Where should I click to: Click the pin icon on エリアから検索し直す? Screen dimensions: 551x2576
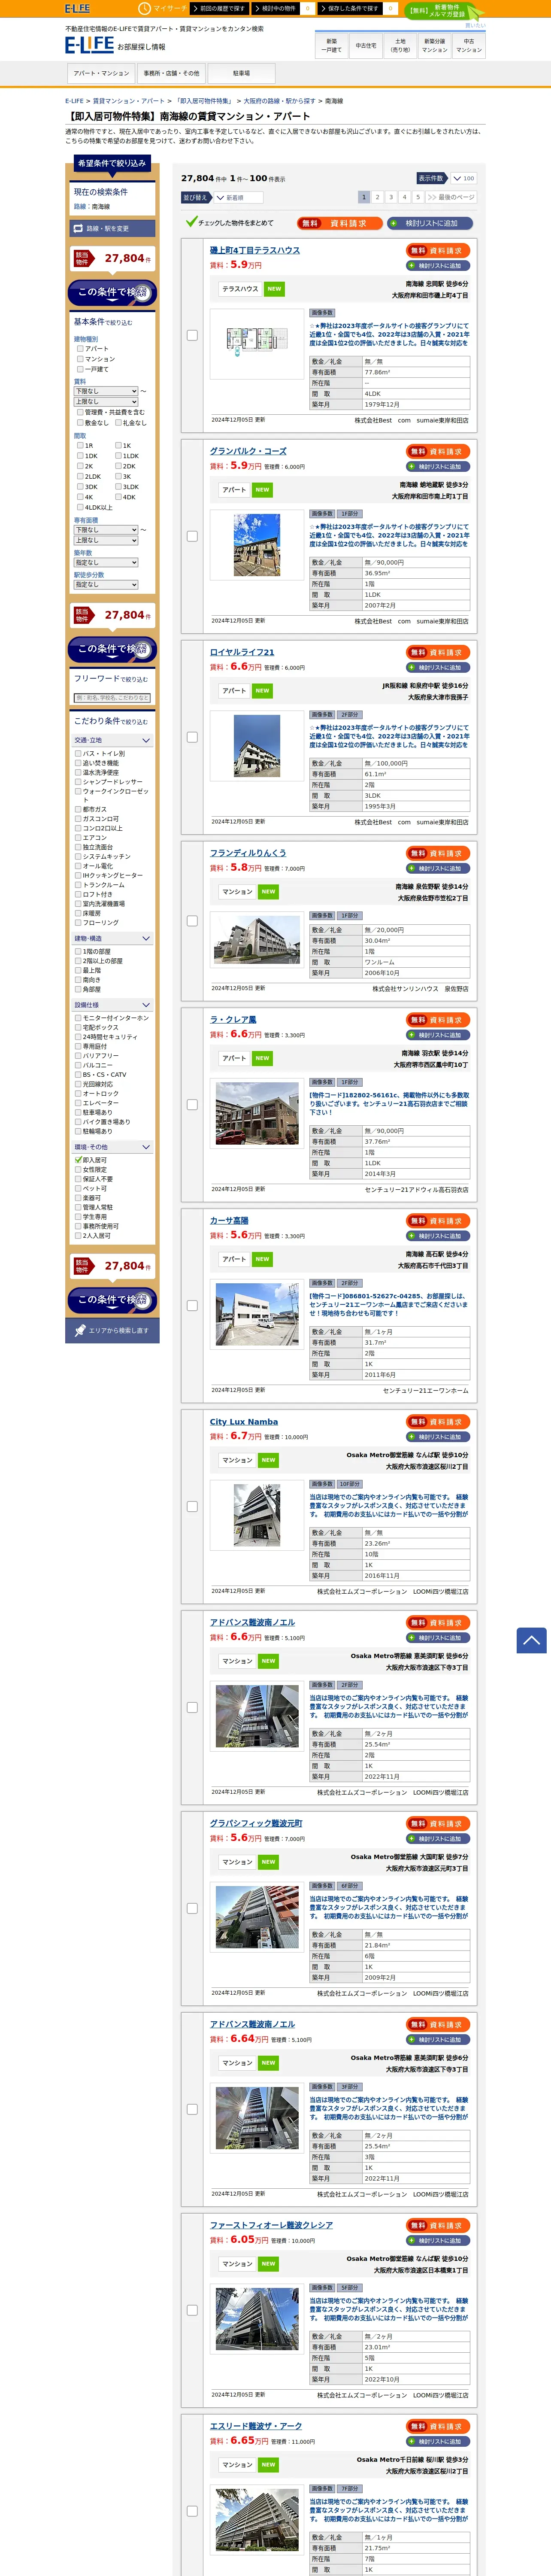coord(80,1330)
